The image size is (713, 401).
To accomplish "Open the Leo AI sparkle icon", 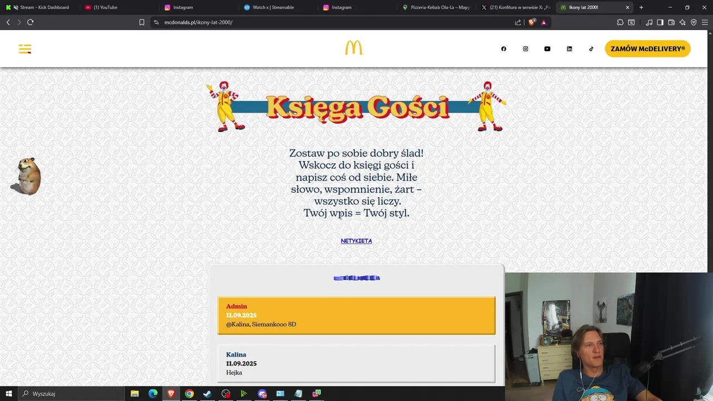I will point(682,22).
